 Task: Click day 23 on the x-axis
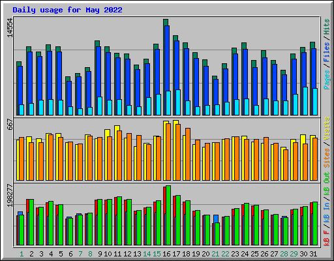235,254
